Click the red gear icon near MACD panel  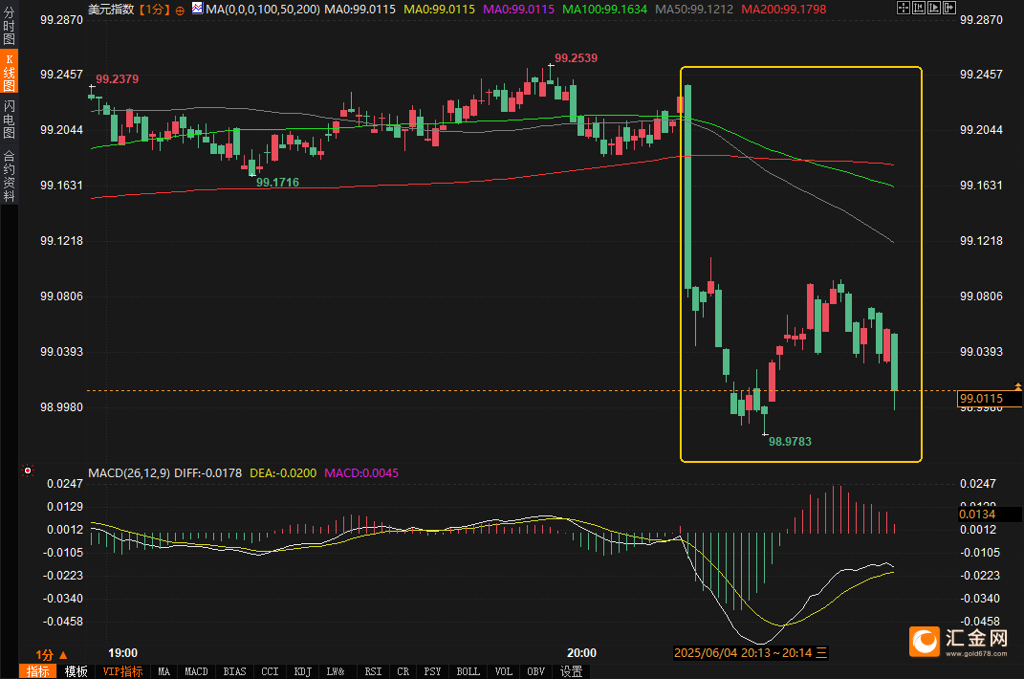pyautogui.click(x=28, y=470)
